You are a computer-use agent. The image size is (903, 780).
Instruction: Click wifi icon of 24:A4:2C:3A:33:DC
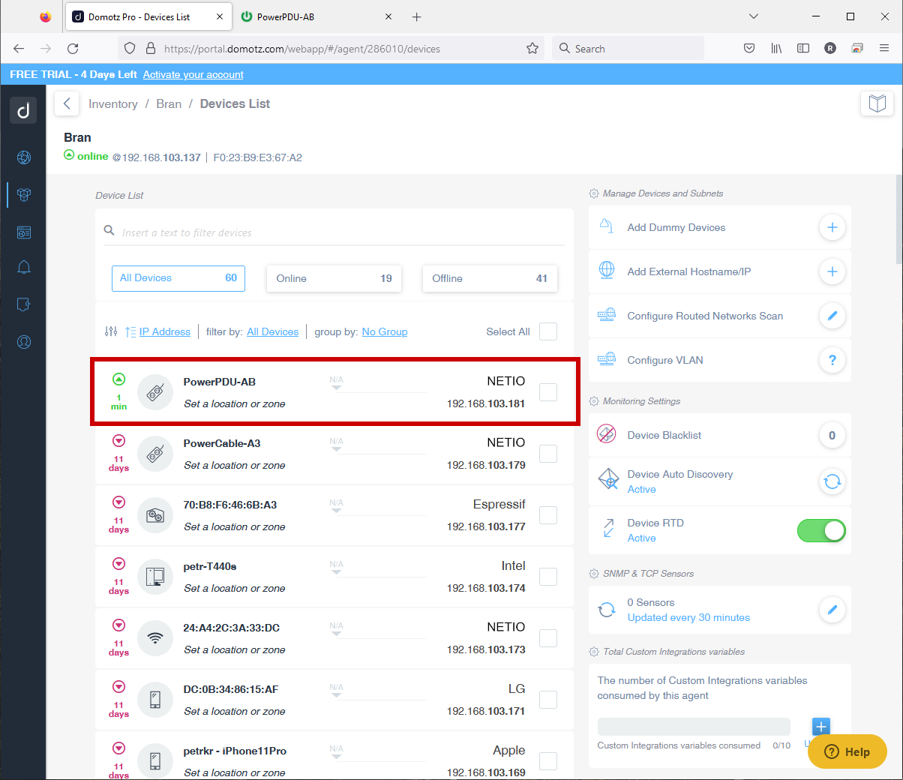coord(155,637)
